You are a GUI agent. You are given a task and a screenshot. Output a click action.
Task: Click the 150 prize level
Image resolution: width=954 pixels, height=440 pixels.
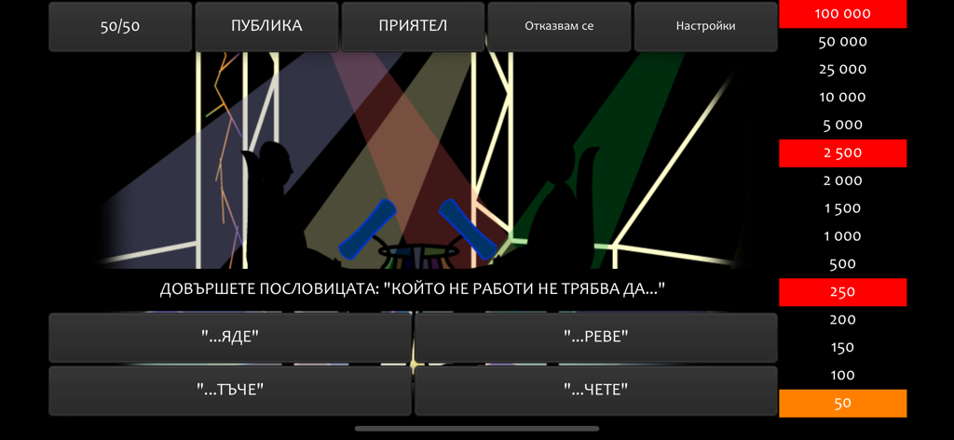[x=842, y=348]
